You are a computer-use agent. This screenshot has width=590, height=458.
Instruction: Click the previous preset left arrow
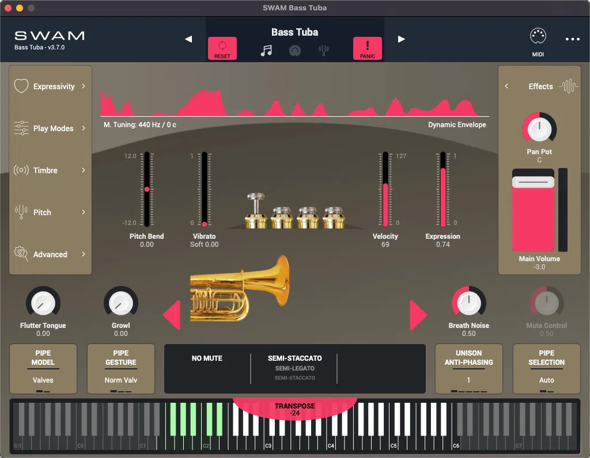pos(188,39)
